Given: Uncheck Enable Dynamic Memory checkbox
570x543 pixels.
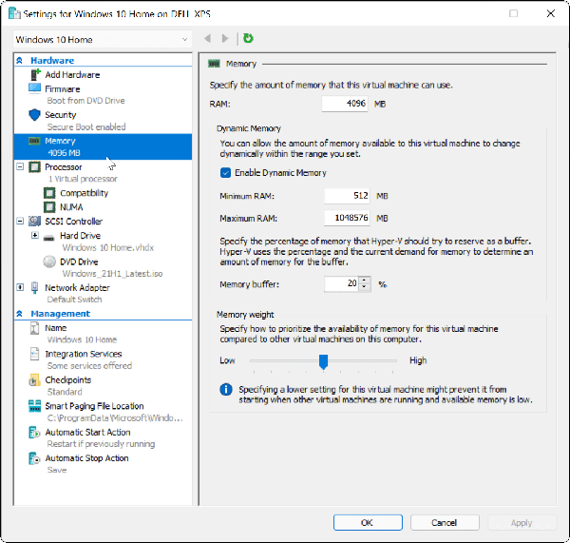Looking at the screenshot, I should pos(225,172).
